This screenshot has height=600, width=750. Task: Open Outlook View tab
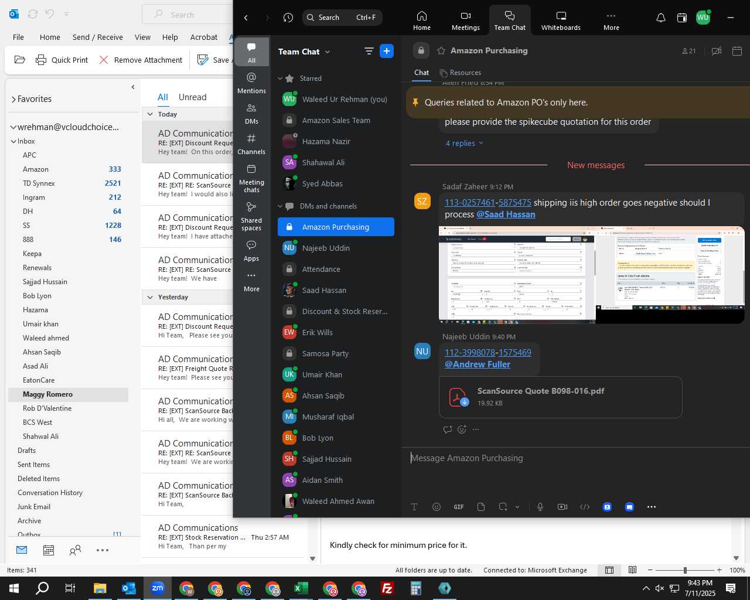click(x=142, y=37)
